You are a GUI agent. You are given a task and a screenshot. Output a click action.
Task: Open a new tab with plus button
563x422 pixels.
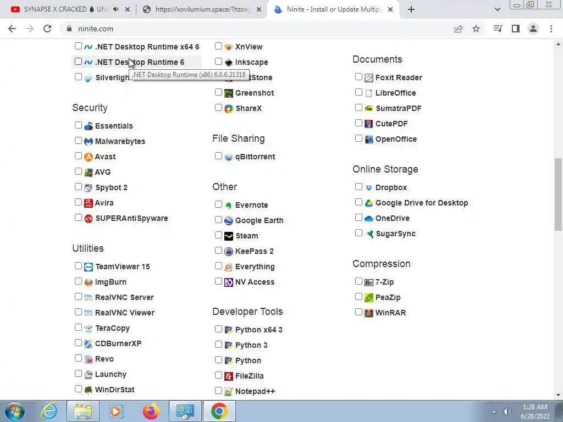point(411,9)
